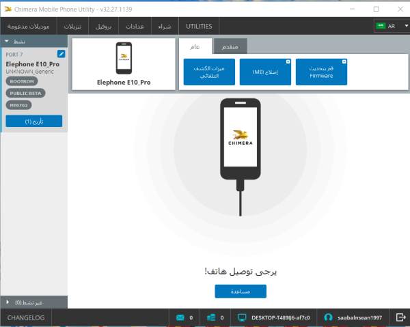Expand the inactive devices section غير نشط (0)
Image resolution: width=410 pixels, height=327 pixels.
point(34,302)
